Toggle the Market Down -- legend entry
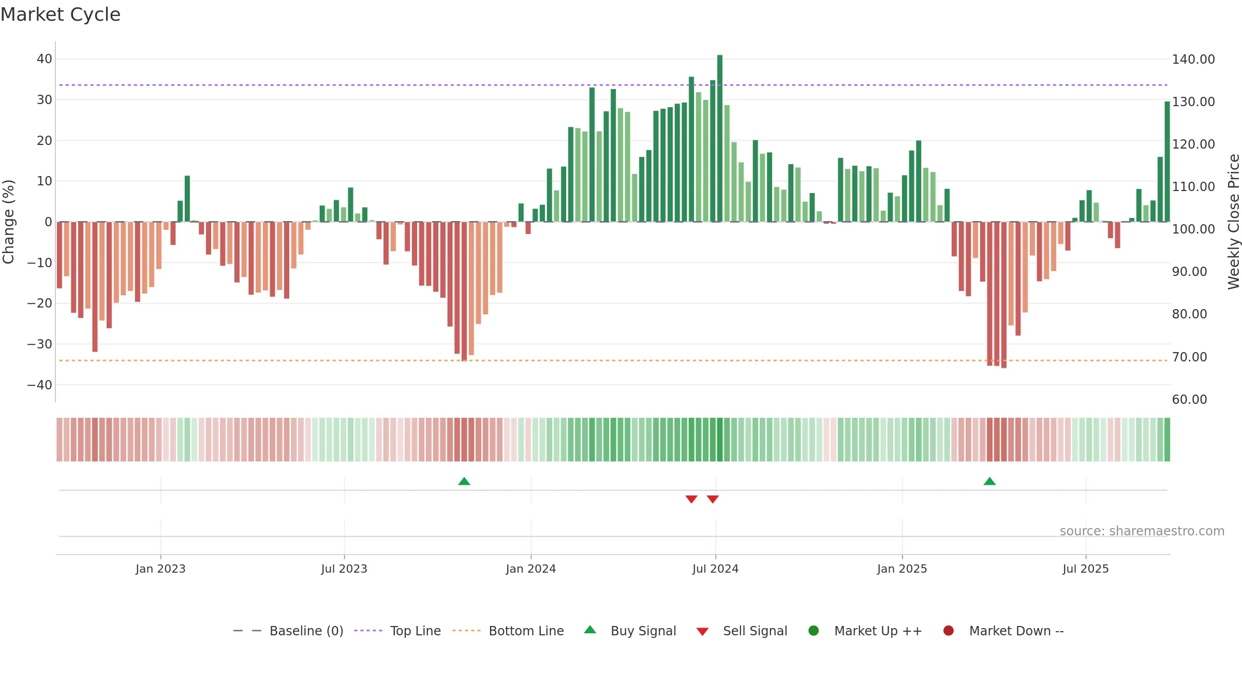Screen dimensions: 1242x699 pyautogui.click(x=1003, y=631)
